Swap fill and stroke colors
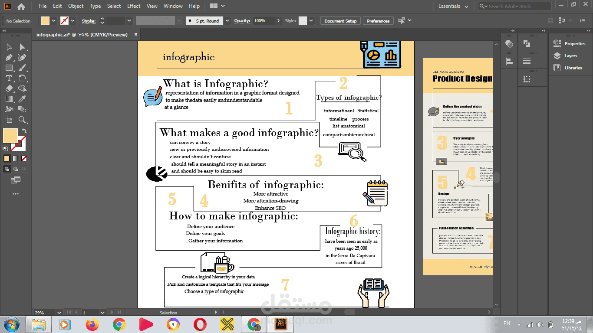593x333 pixels. point(25,131)
